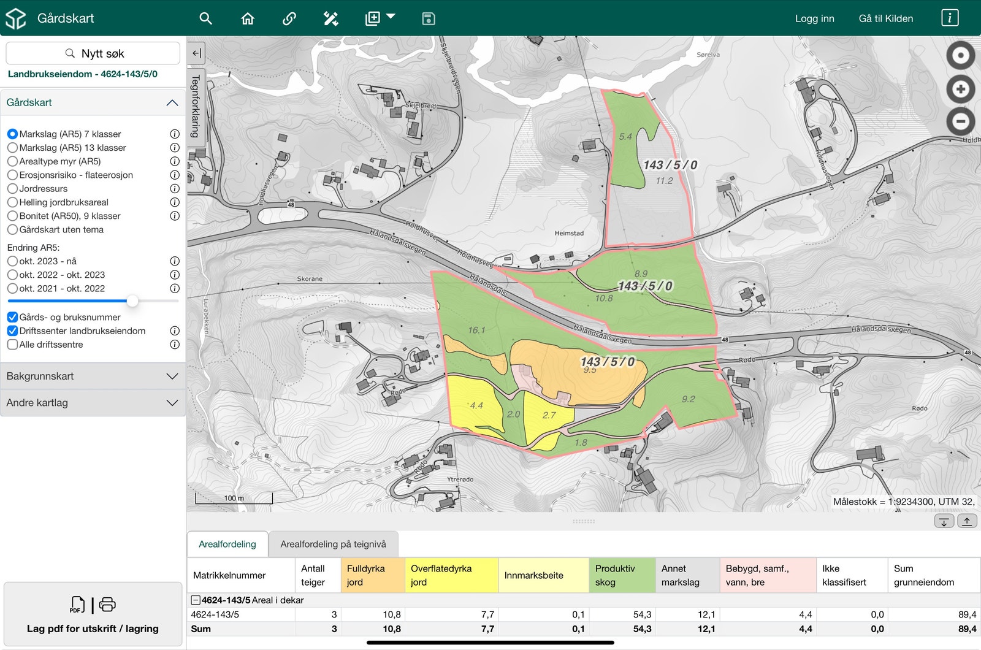This screenshot has width=981, height=650.
Task: Select Jordressurs radio option
Action: [12, 188]
